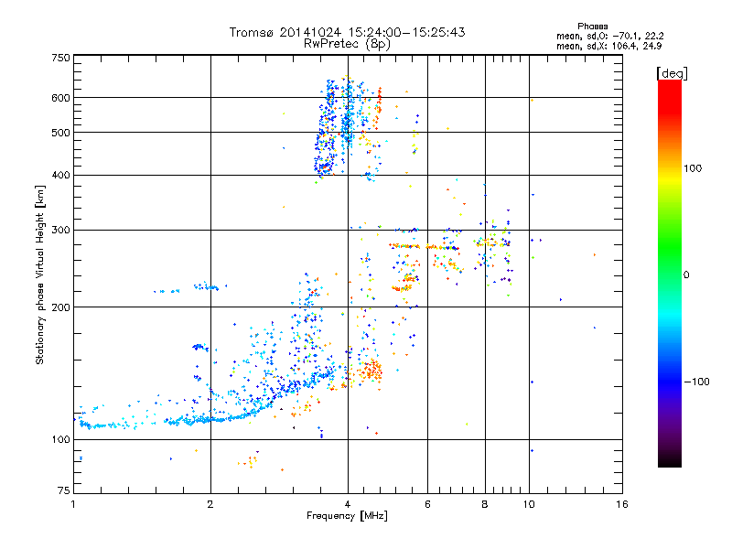Click x-axis tick label '10'
The height and width of the screenshot is (549, 732).
pyautogui.click(x=529, y=504)
